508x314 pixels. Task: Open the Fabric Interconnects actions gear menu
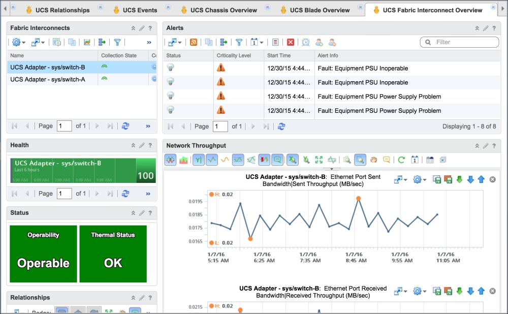[x=18, y=42]
